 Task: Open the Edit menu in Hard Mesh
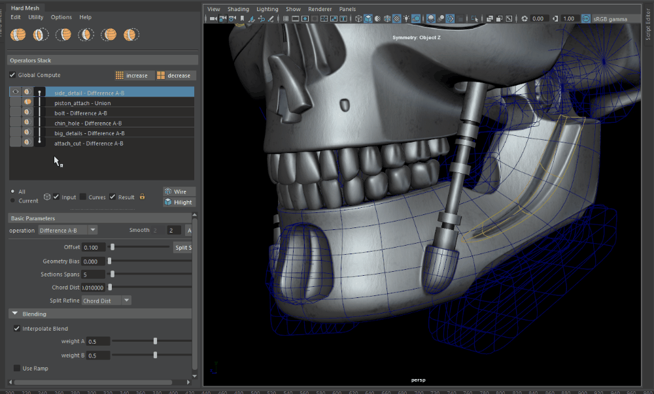coord(16,17)
